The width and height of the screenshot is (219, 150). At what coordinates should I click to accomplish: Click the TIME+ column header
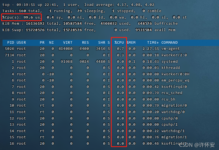click(x=153, y=42)
